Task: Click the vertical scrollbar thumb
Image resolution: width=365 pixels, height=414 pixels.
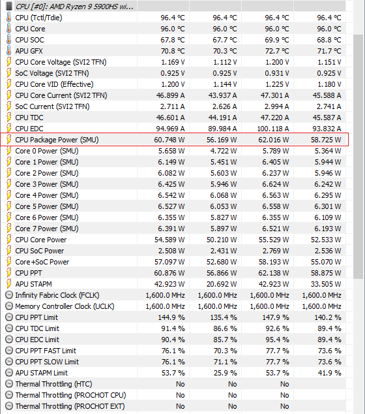Action: [x=358, y=156]
